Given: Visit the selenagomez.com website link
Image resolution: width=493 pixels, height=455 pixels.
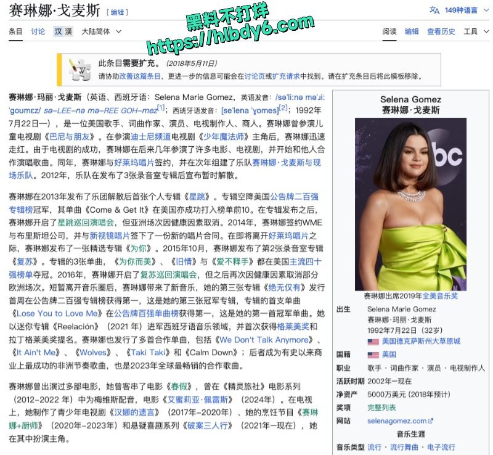Looking at the screenshot, I should point(400,421).
